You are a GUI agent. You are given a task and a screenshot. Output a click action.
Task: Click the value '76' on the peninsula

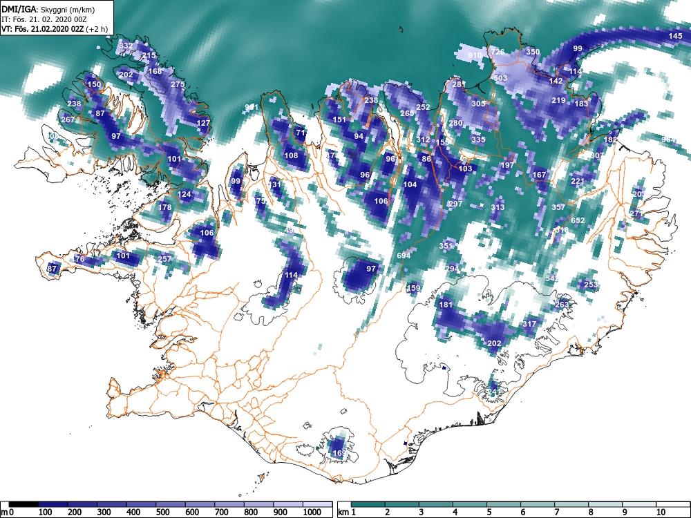79,259
